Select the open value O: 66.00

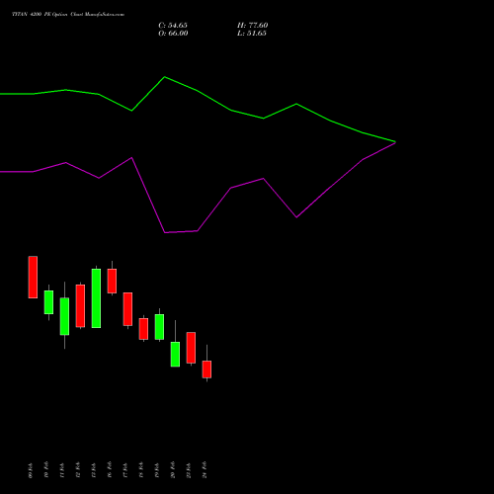click(x=173, y=34)
